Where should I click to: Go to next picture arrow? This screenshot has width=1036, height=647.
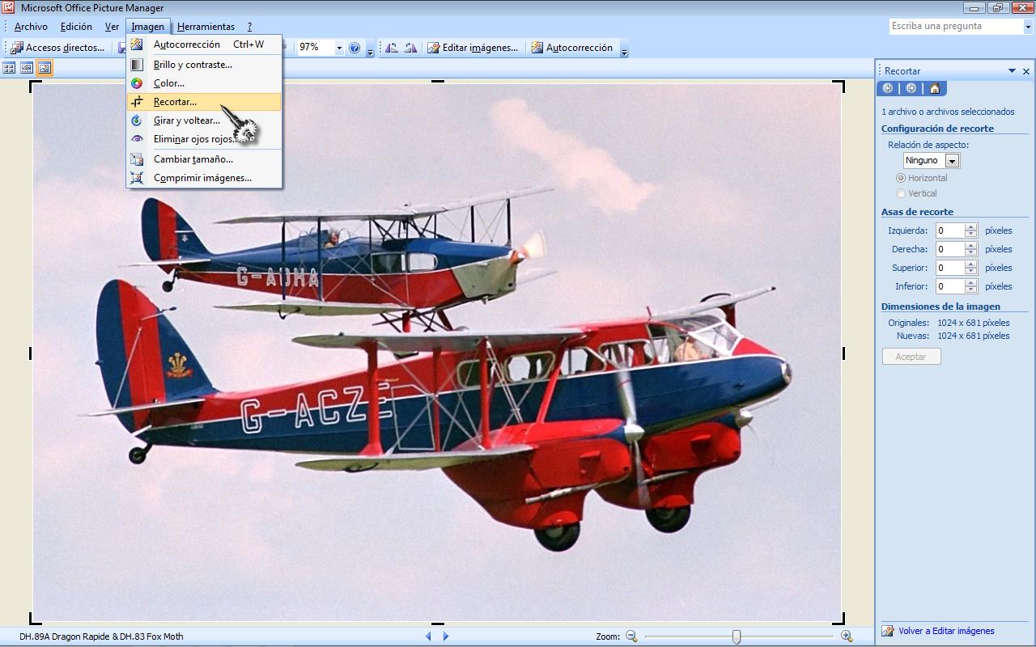445,636
